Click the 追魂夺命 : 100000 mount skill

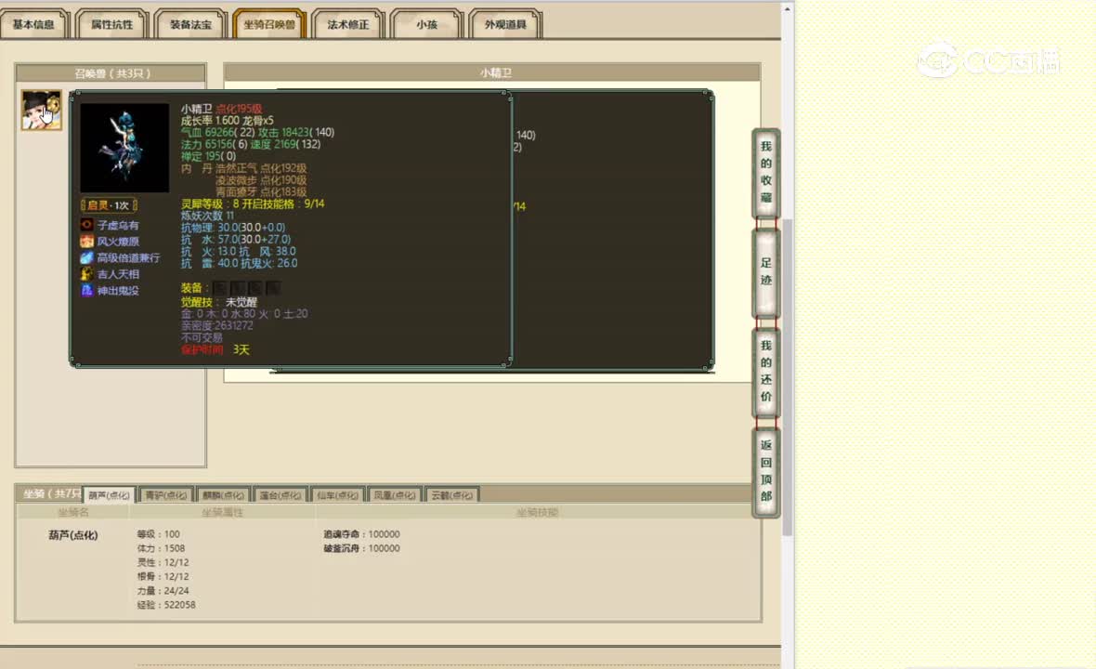click(x=361, y=534)
